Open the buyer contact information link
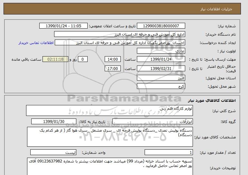248x175 pixels. point(36,43)
